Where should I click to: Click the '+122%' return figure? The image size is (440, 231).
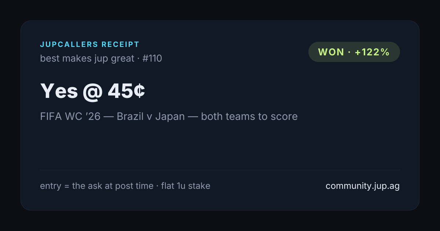[372, 52]
